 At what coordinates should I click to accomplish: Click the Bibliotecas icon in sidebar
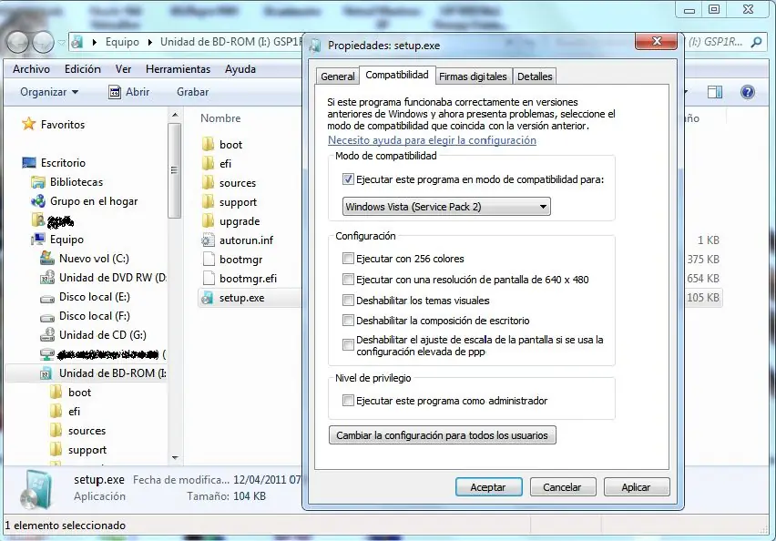click(37, 182)
